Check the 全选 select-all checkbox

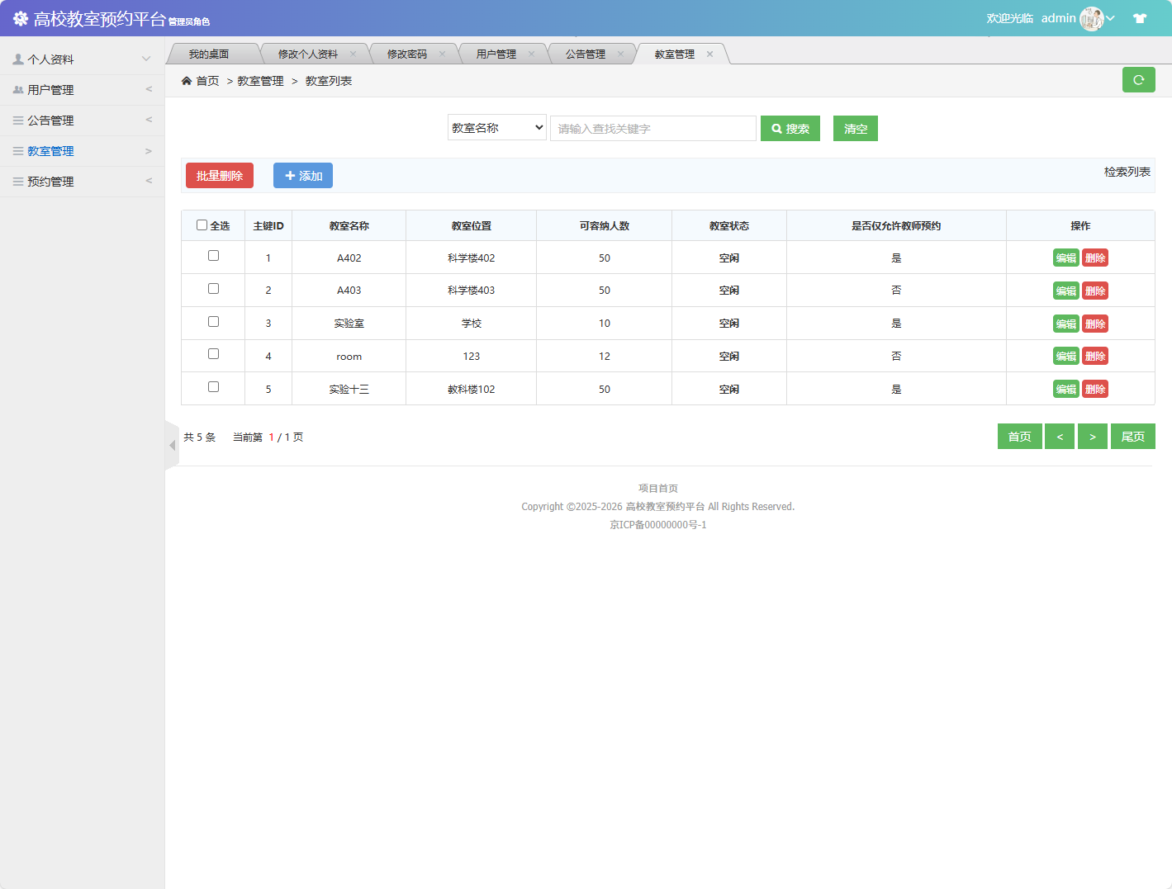202,224
